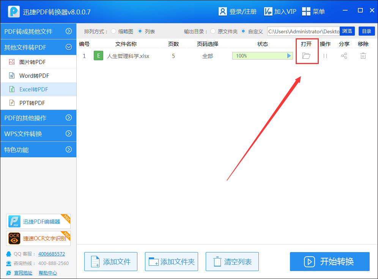Click the output path input field
Screen dimensions: 378x279
[x=304, y=31]
